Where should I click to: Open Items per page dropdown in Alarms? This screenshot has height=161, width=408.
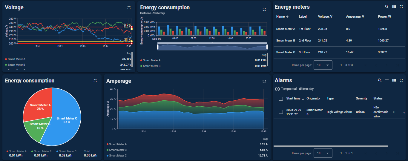tap(323, 153)
